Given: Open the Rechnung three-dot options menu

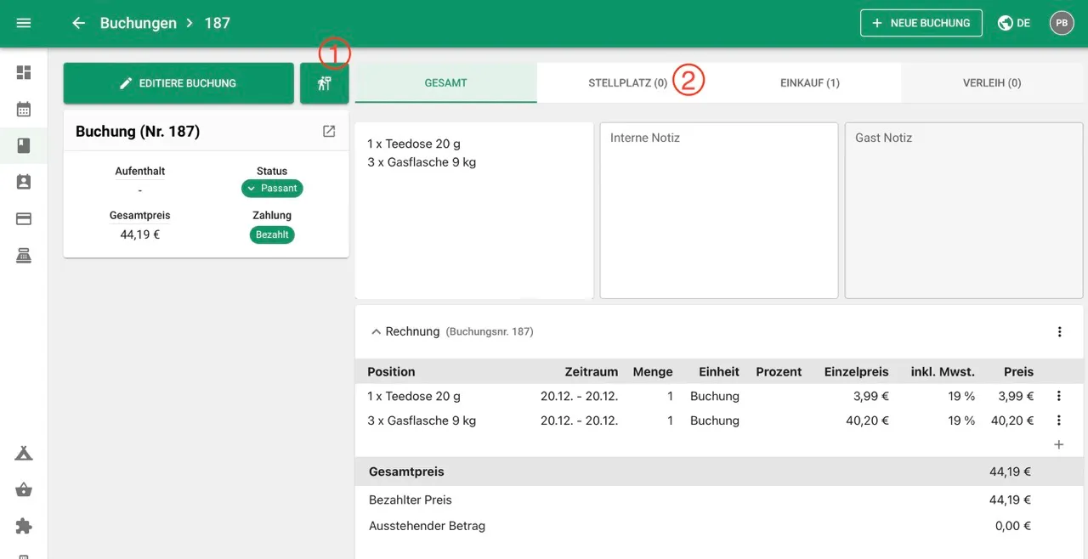Looking at the screenshot, I should [1059, 331].
